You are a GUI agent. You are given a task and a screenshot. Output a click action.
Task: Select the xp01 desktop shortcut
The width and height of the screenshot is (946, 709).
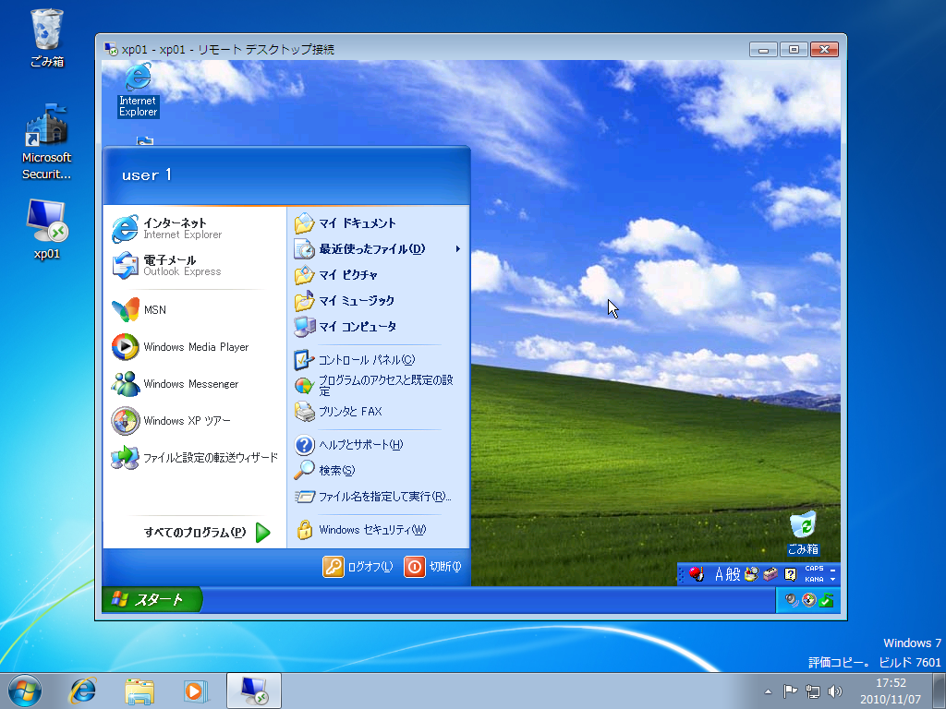point(46,229)
